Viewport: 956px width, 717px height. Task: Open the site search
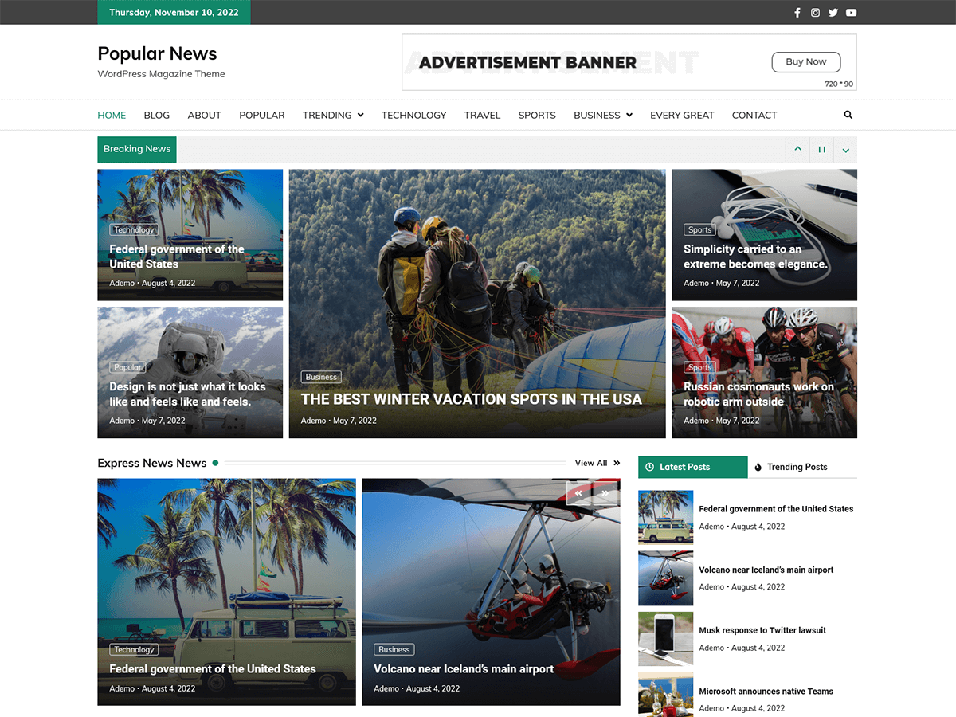847,115
